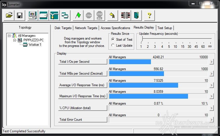Screen dimensions: 220x136
Task: Click the 0.87 % CPU value
Action: tap(158, 103)
